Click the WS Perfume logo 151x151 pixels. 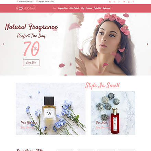tap(26, 8)
